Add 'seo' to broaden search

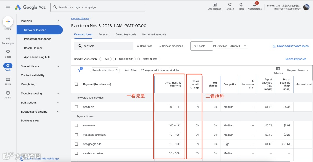point(105,59)
